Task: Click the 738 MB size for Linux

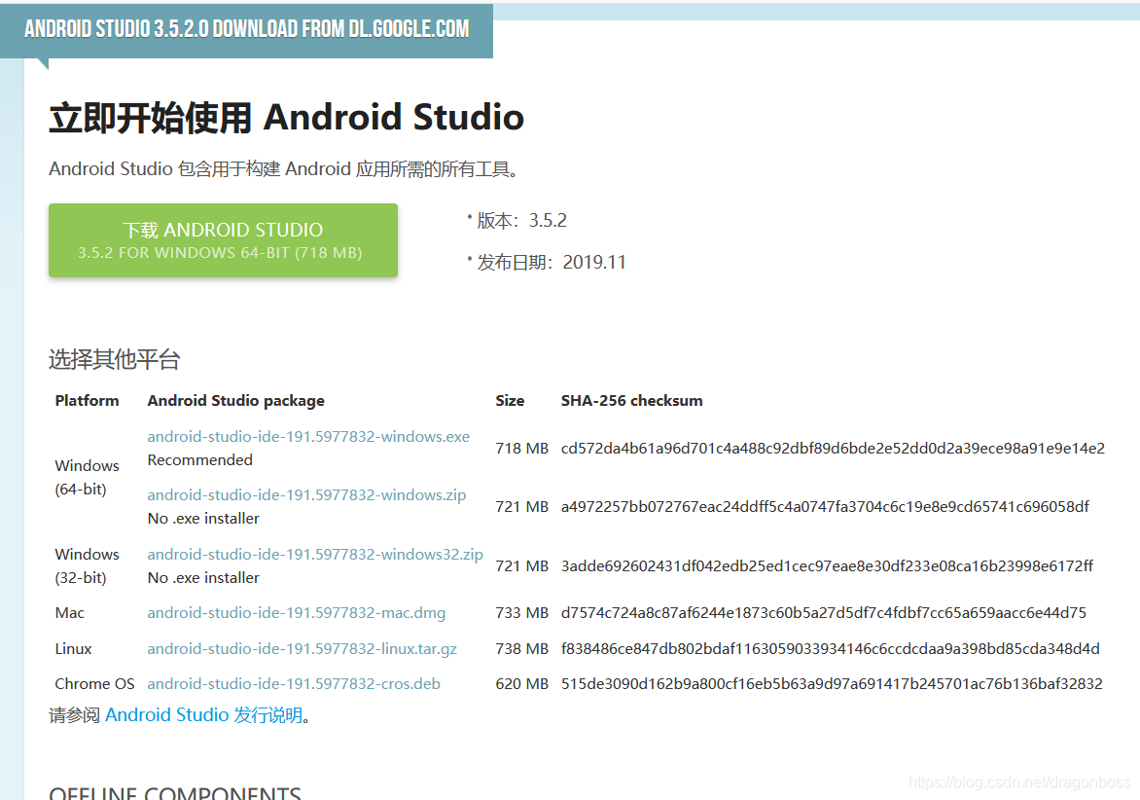Action: 522,649
